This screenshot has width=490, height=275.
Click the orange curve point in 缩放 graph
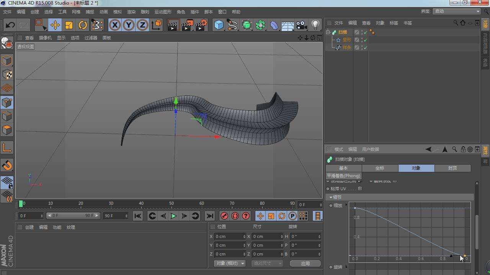point(465,256)
